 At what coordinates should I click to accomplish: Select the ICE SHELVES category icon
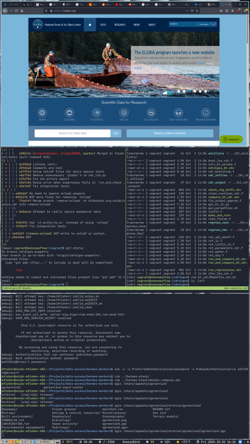[x=151, y=113]
